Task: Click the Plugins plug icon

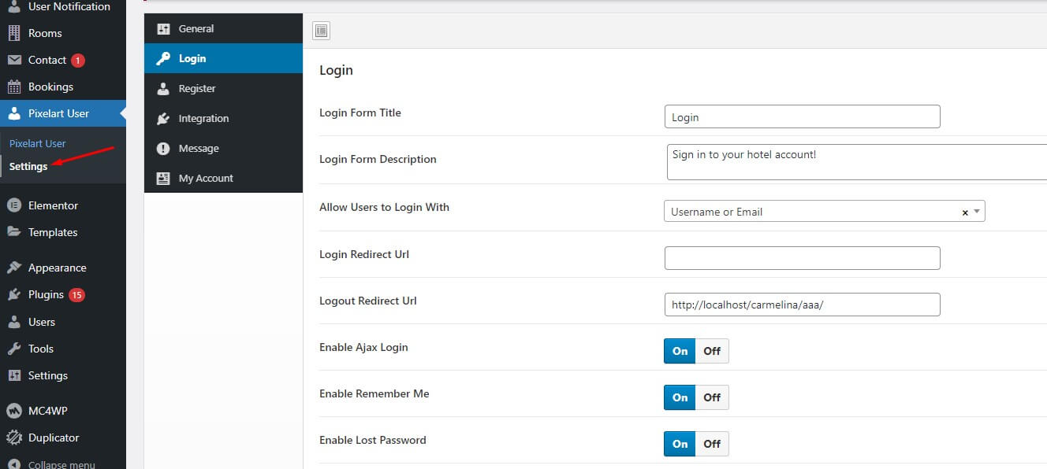Action: click(x=14, y=294)
